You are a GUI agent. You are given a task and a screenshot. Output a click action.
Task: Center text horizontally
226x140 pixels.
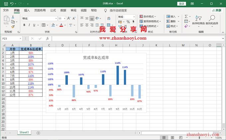click(87, 25)
